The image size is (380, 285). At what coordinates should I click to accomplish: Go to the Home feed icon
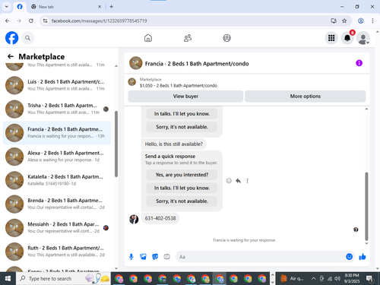(148, 38)
